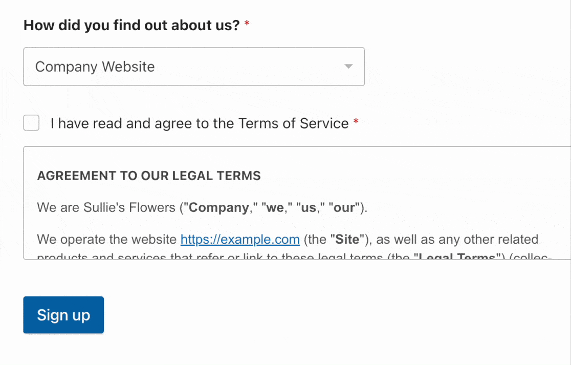This screenshot has width=571, height=365.
Task: Click the bold word 'we' in terms text
Action: click(275, 208)
